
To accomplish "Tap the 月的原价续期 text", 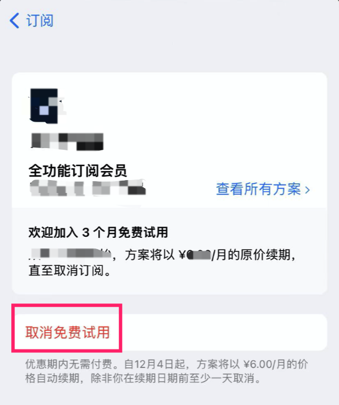I will tap(253, 255).
